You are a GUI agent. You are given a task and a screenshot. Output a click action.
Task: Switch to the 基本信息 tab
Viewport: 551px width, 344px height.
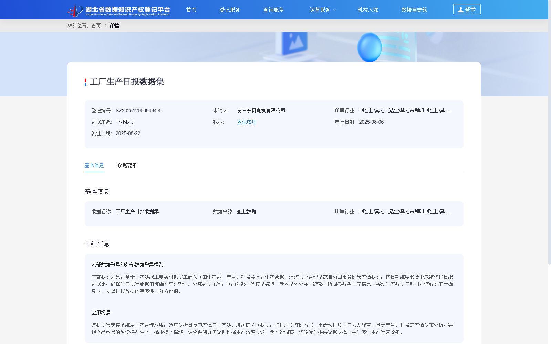click(x=94, y=165)
